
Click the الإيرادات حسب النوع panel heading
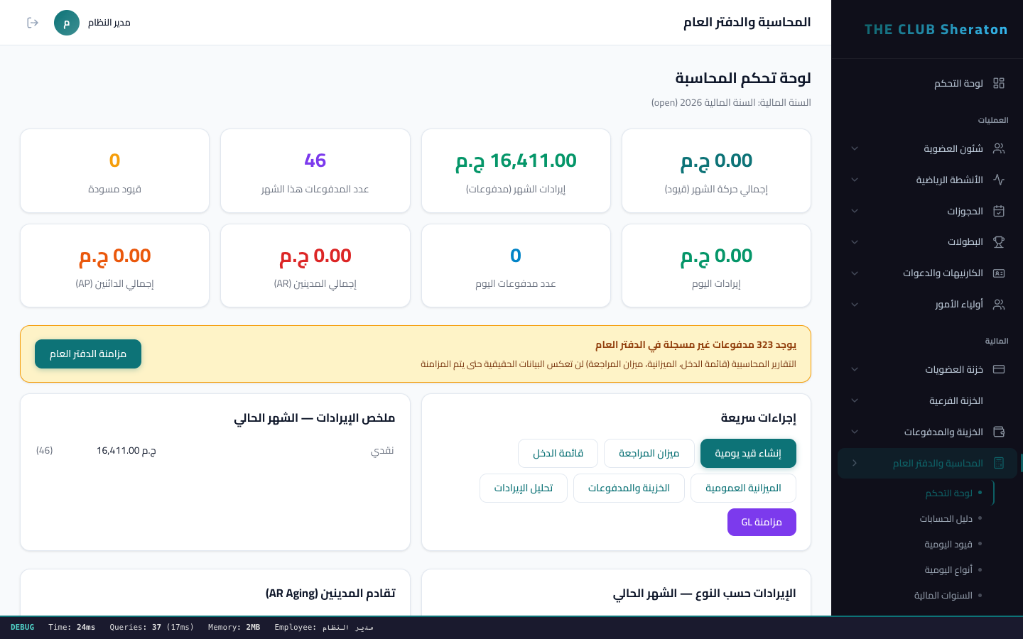704,593
